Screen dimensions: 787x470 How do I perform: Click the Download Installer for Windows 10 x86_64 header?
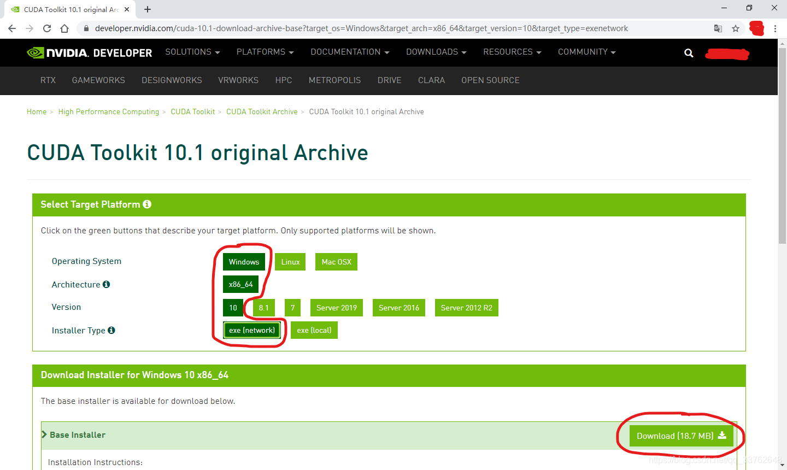pyautogui.click(x=389, y=375)
